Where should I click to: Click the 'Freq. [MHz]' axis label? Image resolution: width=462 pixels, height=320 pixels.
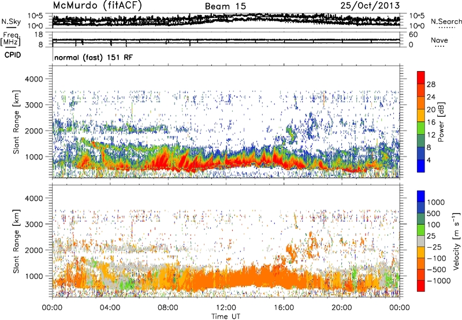10,39
